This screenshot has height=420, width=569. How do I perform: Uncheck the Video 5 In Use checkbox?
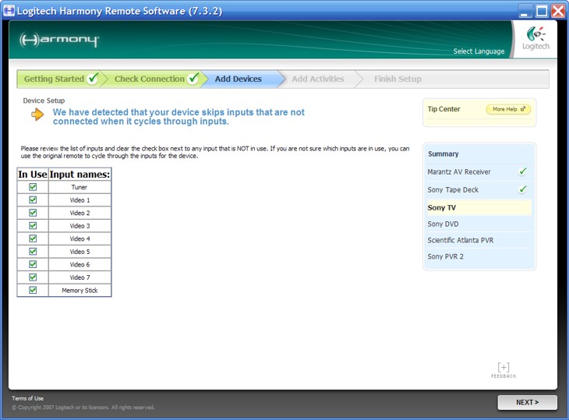tap(33, 252)
